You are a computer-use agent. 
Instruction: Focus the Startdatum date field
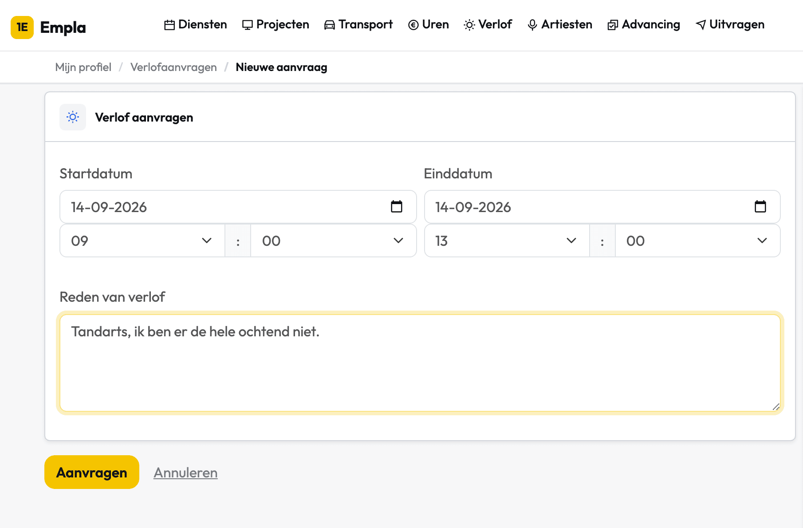pyautogui.click(x=238, y=207)
